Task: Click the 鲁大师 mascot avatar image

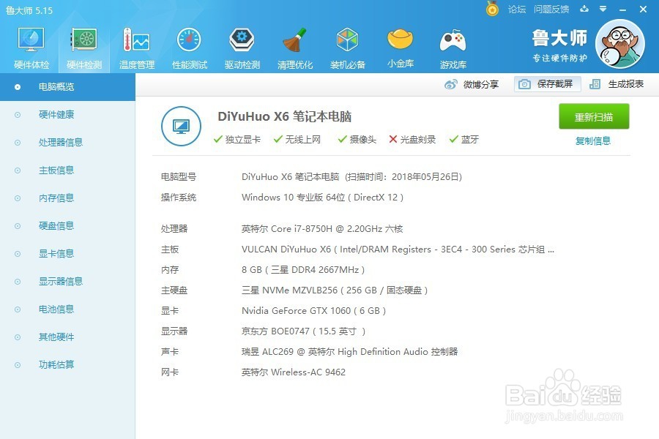Action: click(x=621, y=44)
